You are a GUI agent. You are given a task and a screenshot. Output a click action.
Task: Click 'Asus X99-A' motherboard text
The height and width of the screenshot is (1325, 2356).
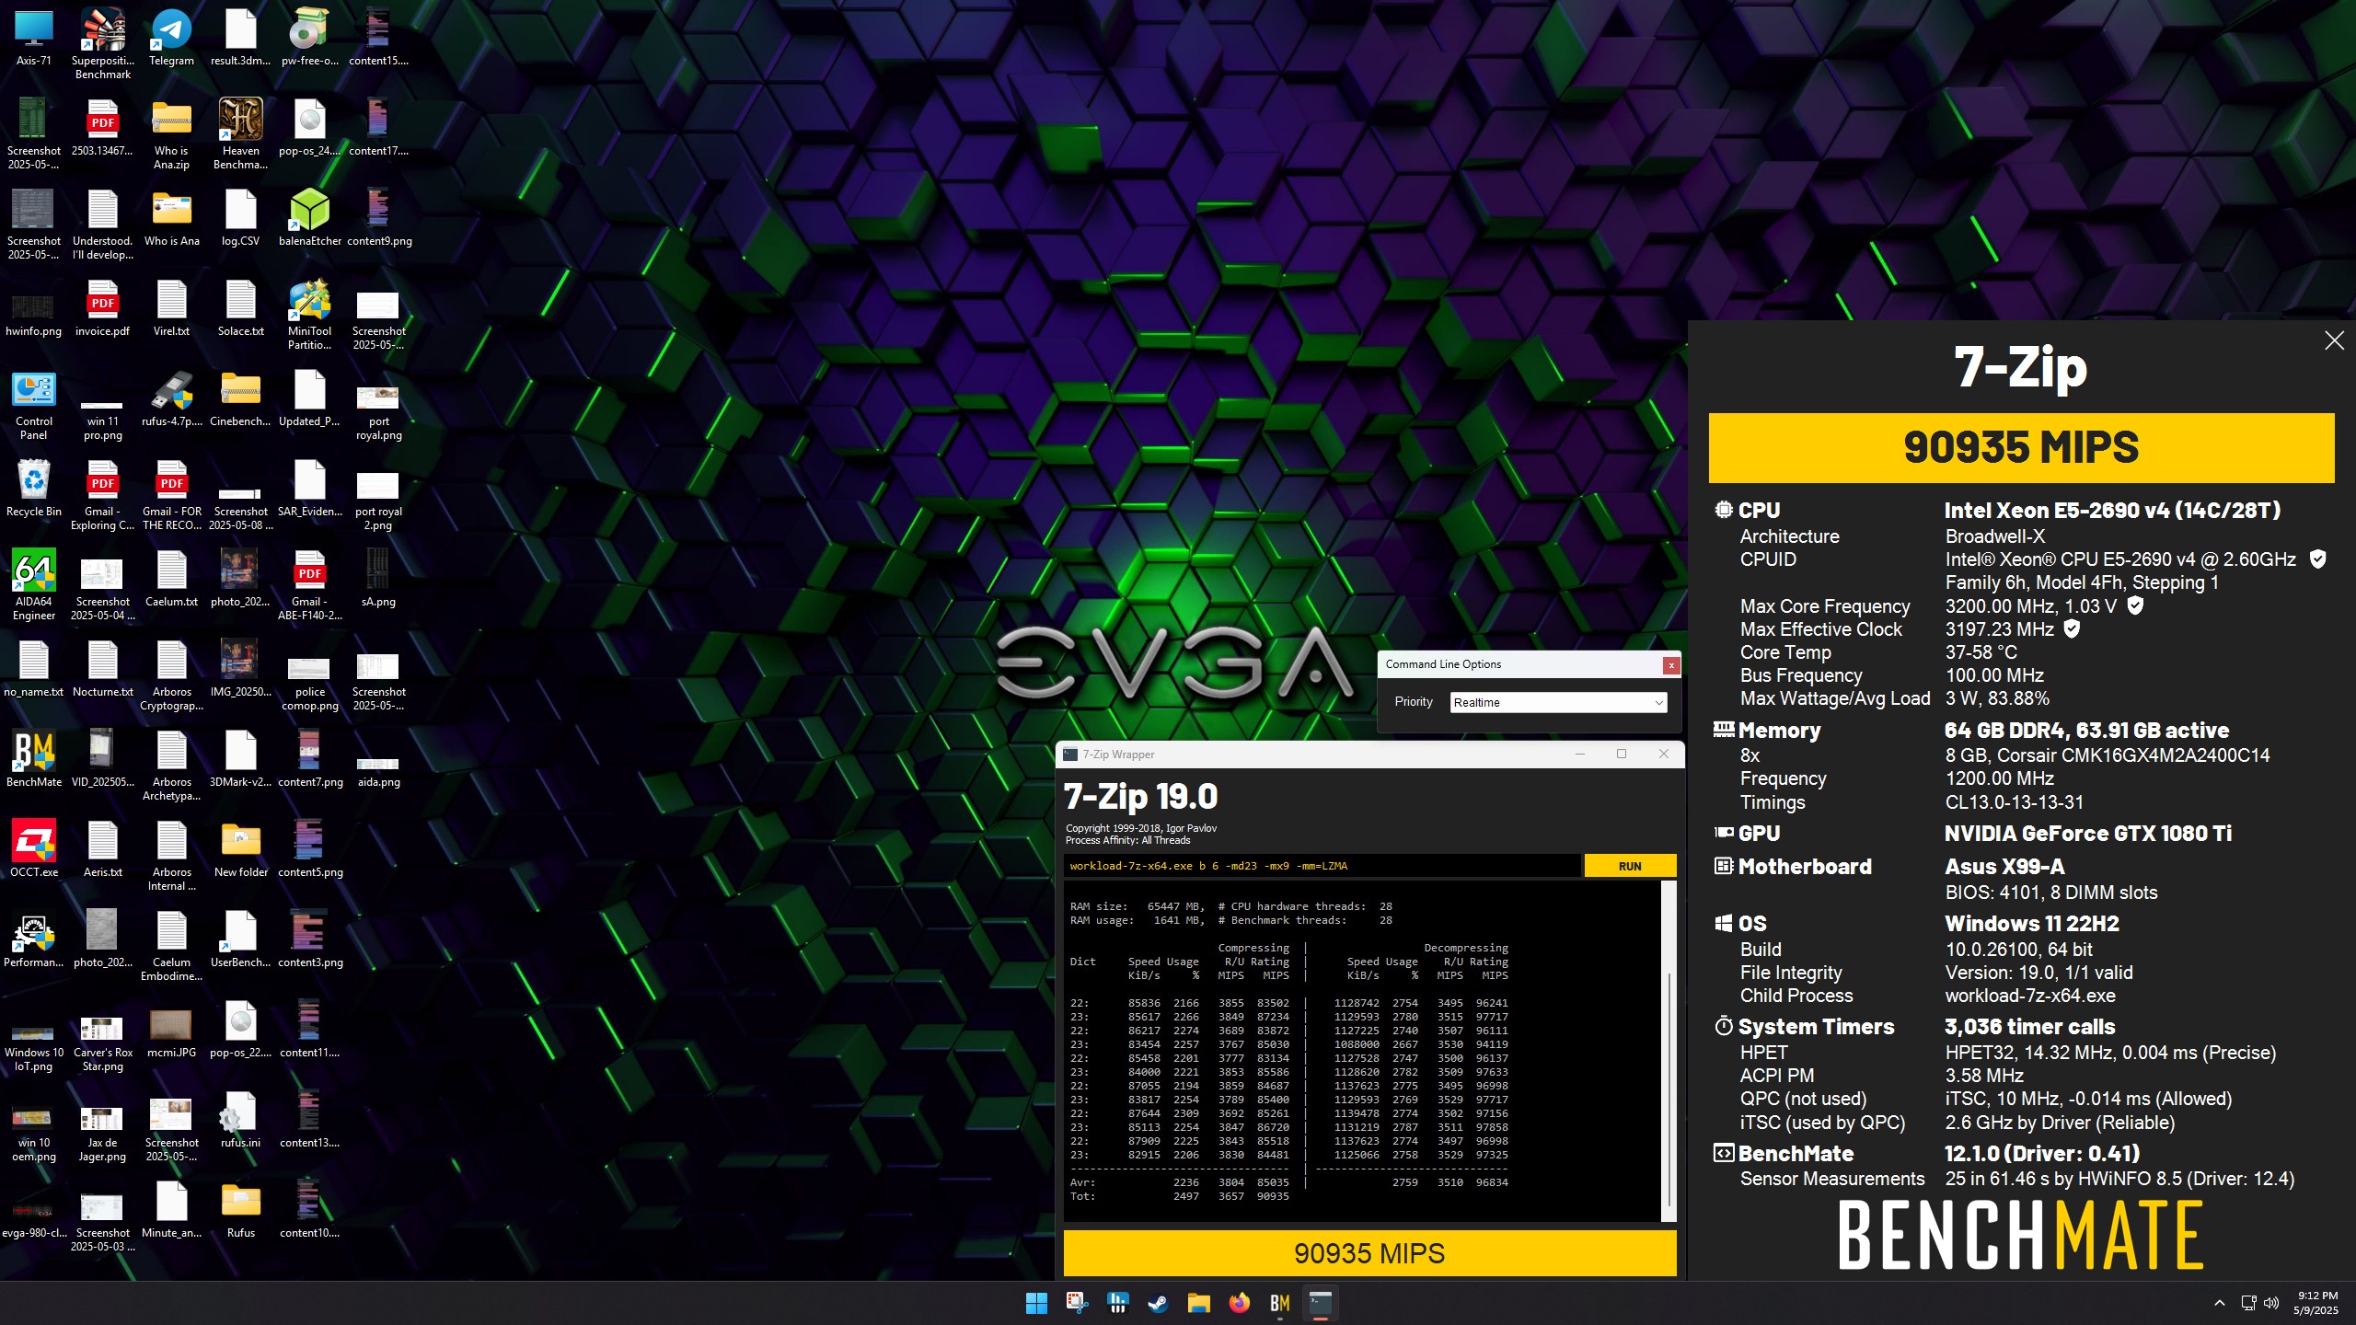tap(2004, 867)
